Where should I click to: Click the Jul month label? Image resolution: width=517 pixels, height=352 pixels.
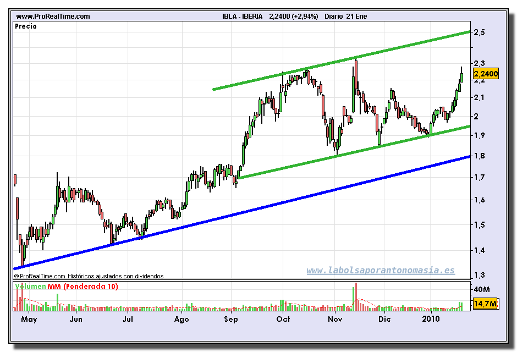(128, 319)
